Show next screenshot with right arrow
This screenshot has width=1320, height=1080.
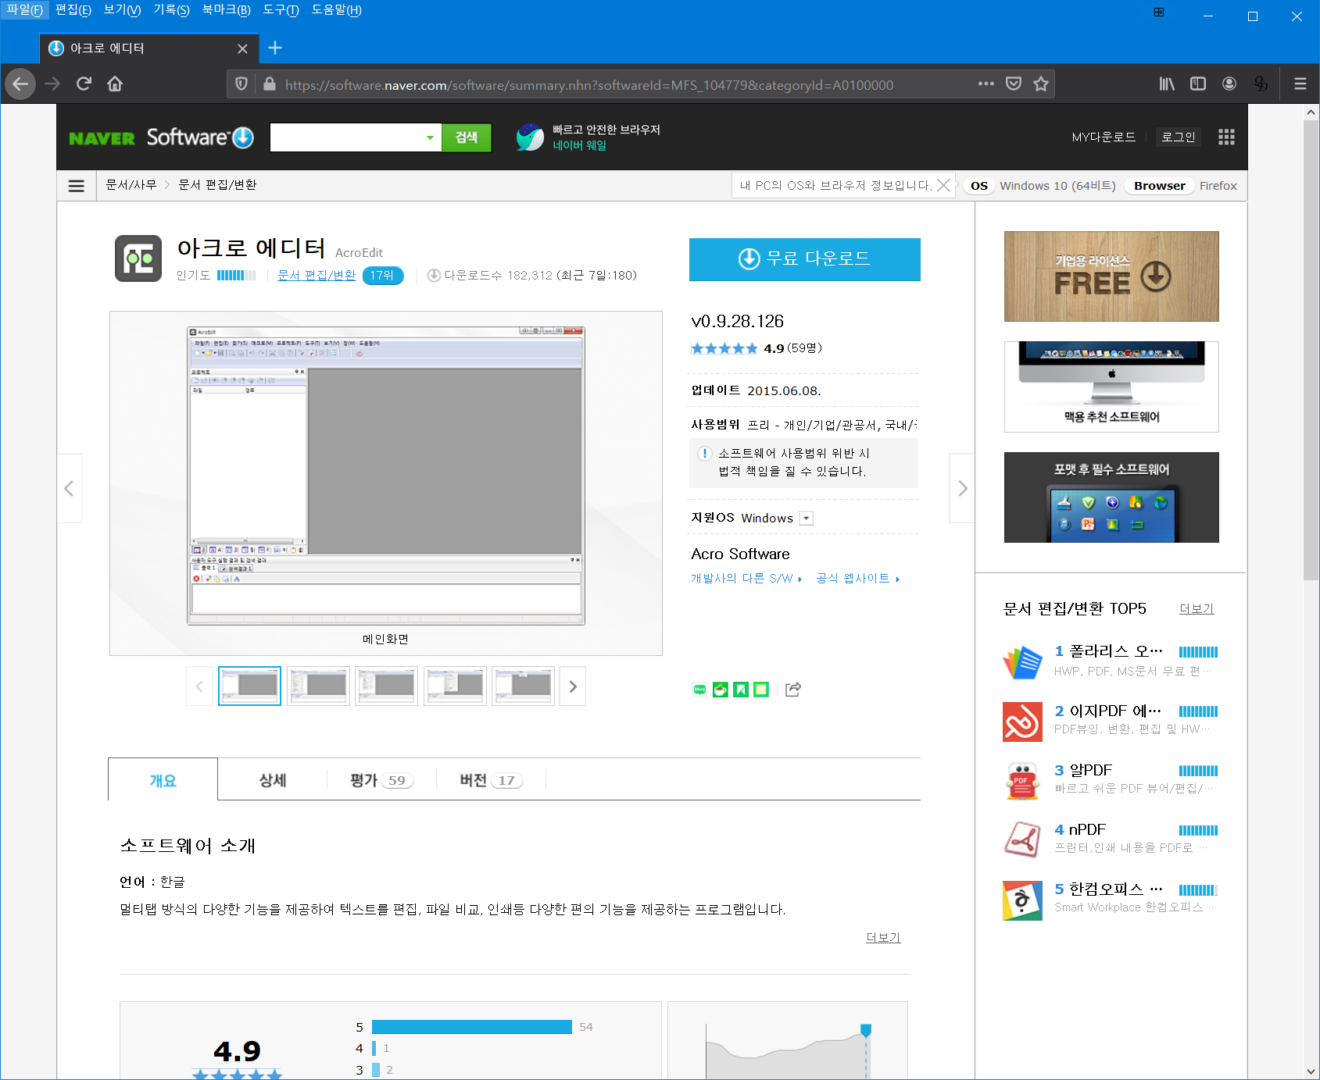pyautogui.click(x=962, y=488)
